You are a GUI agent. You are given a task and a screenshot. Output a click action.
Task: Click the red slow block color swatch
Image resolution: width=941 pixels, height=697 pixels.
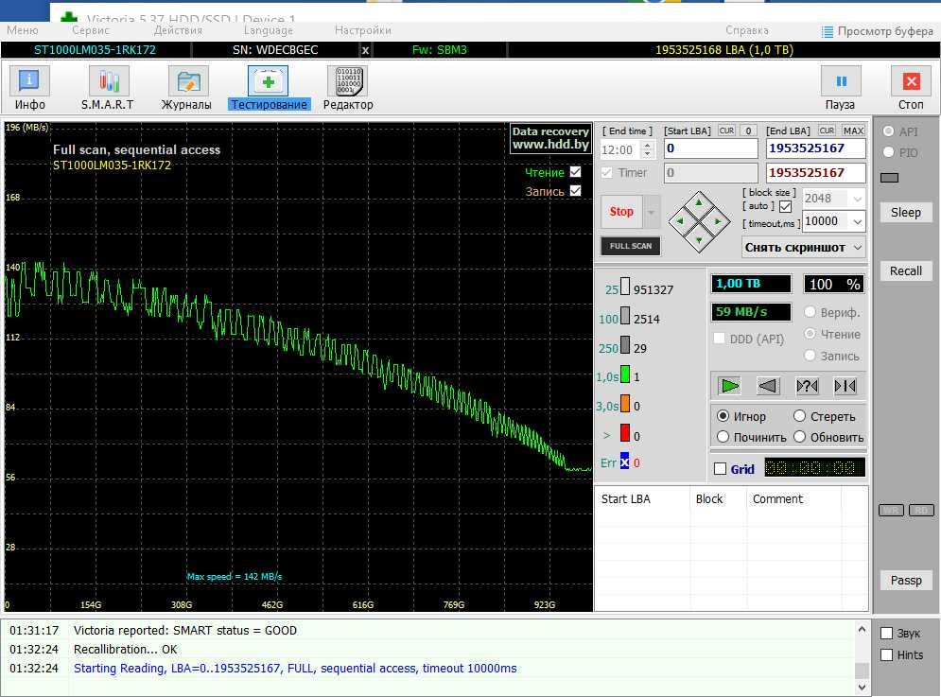point(625,433)
